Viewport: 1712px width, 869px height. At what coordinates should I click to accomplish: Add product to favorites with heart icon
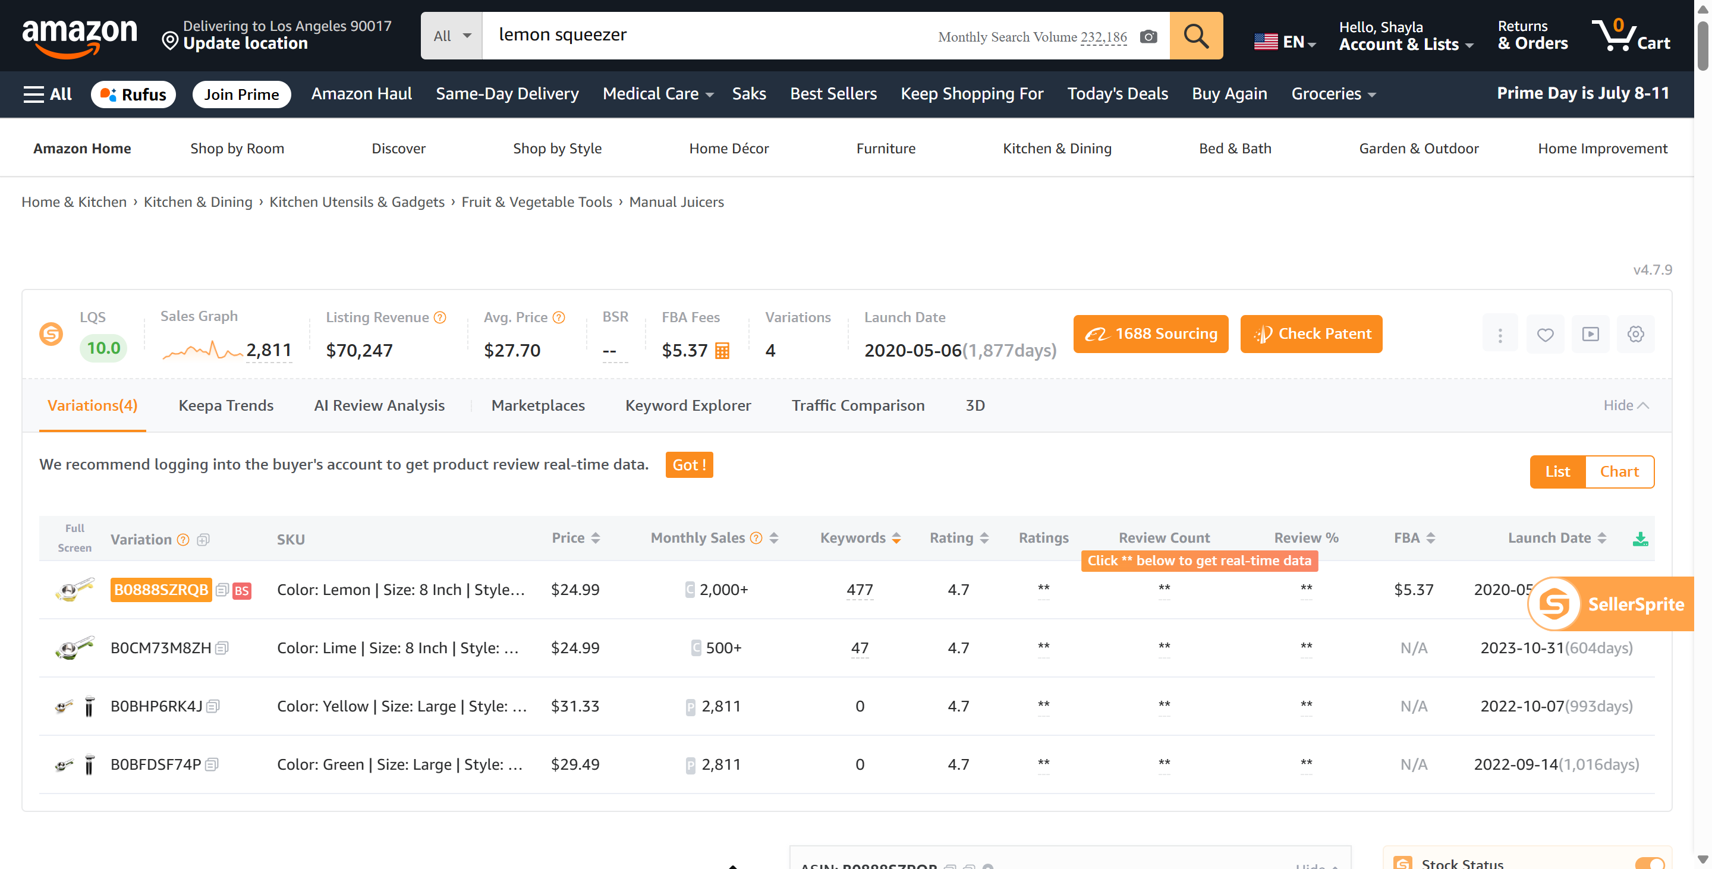pyautogui.click(x=1545, y=334)
